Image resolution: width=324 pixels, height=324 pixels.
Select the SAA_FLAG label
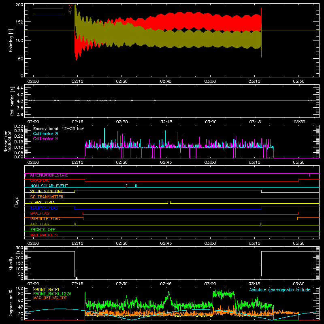pyautogui.click(x=40, y=213)
